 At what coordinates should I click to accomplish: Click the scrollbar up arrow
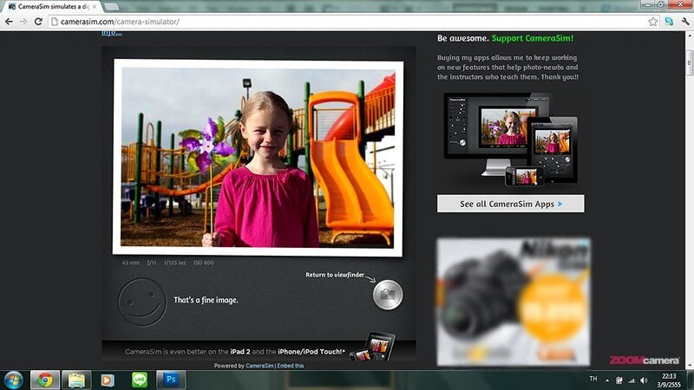click(x=690, y=36)
